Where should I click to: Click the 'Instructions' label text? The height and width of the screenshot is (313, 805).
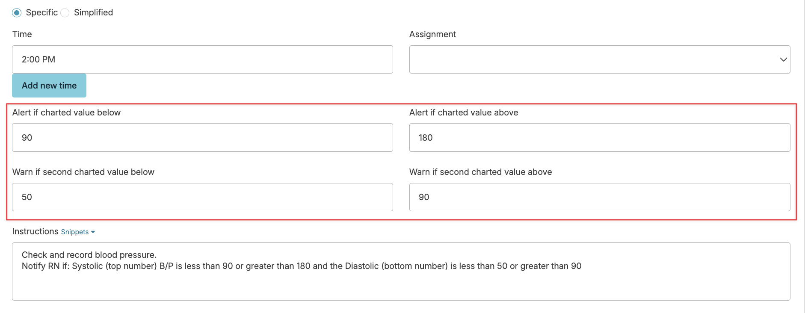(36, 231)
